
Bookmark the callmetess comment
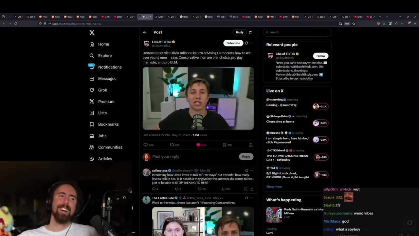coord(246,189)
